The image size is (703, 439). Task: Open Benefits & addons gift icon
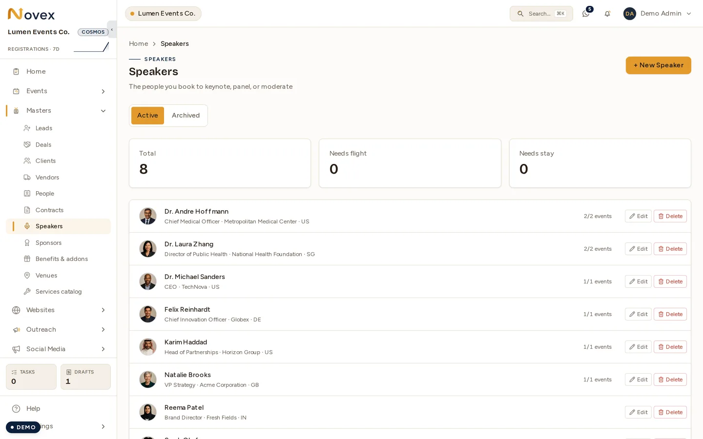tap(27, 259)
